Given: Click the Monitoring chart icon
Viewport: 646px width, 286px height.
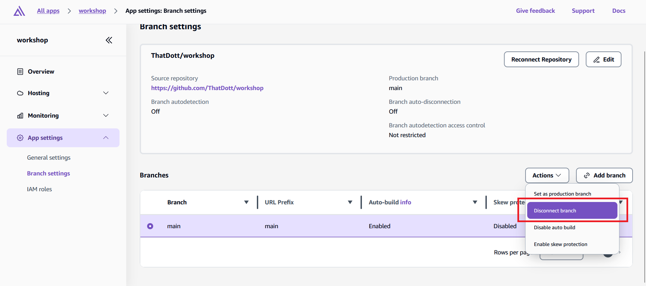Looking at the screenshot, I should point(20,116).
